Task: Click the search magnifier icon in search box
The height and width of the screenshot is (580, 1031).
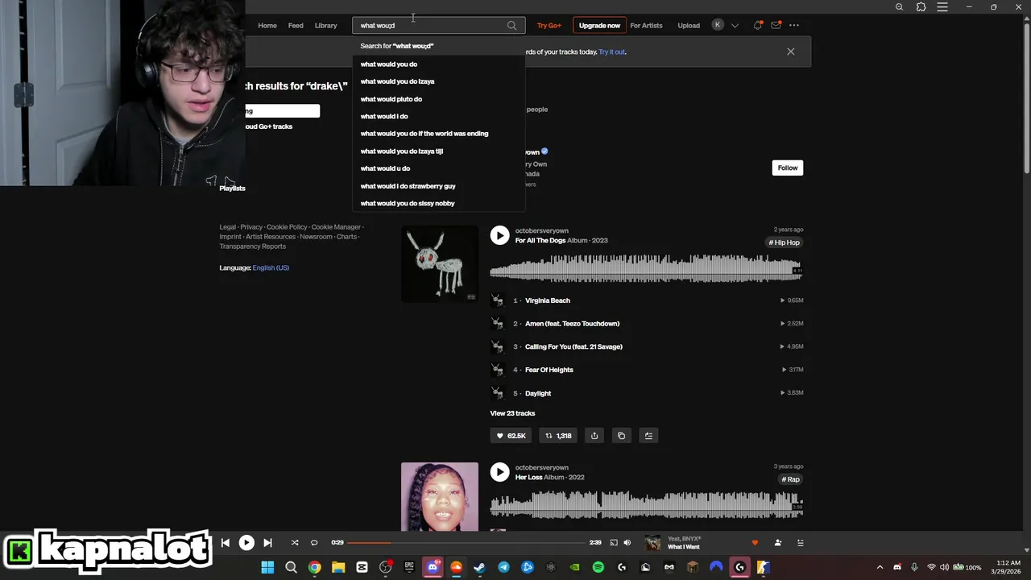Action: [511, 26]
